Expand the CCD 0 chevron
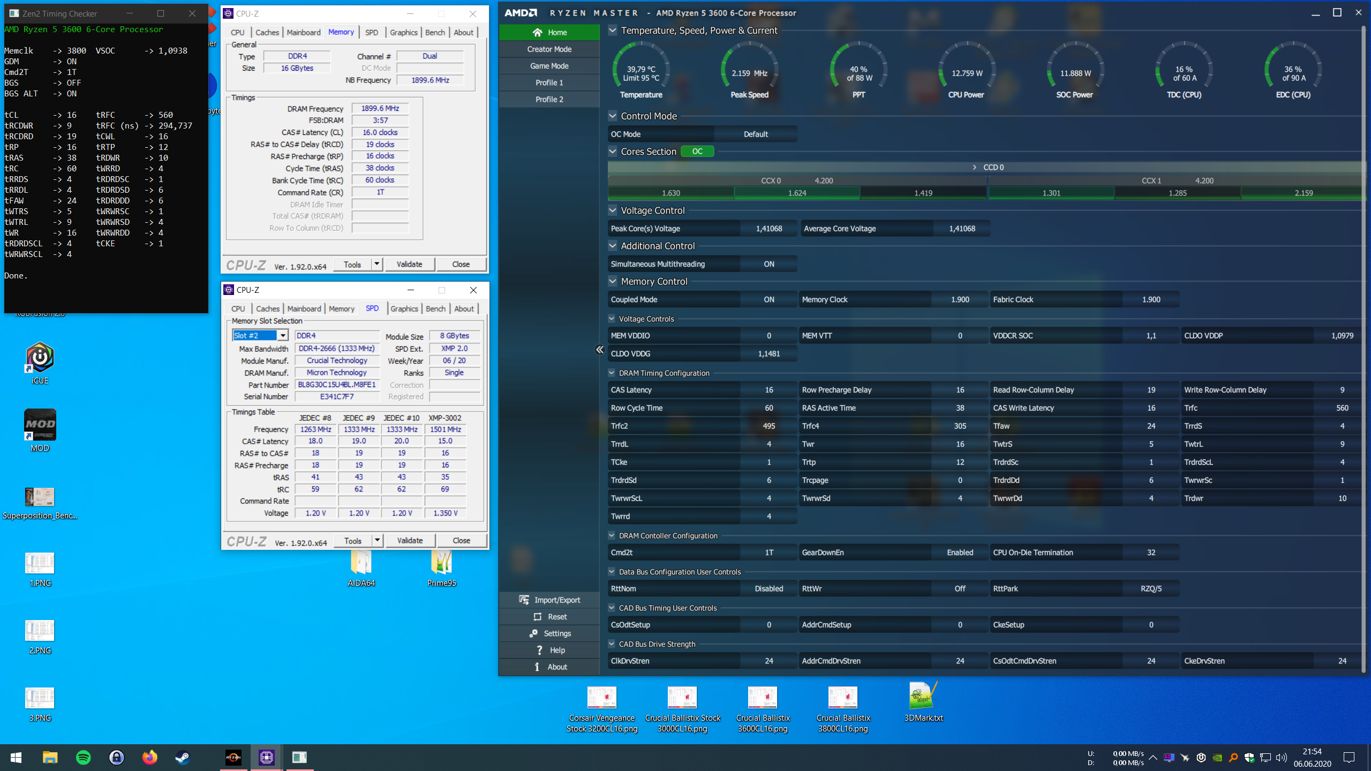1371x771 pixels. 974,168
